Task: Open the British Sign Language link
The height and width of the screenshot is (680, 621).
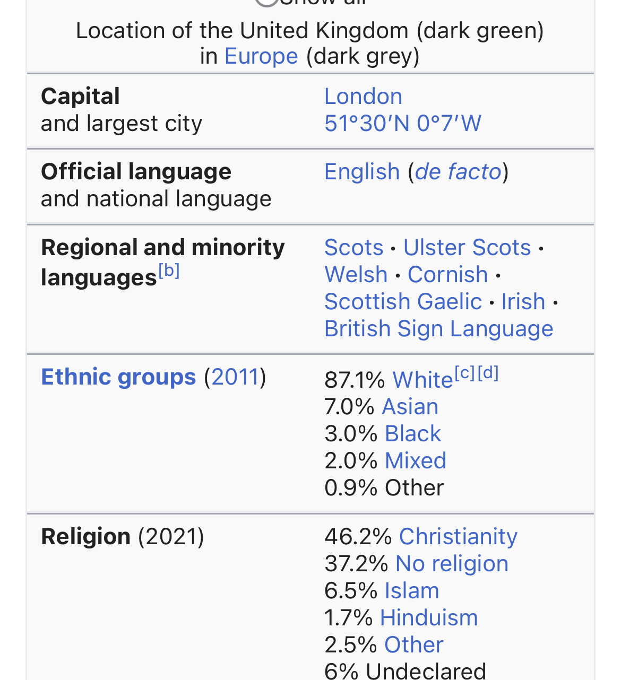Action: [438, 329]
